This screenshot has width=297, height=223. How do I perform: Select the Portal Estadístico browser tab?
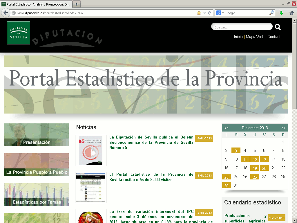tap(36, 4)
